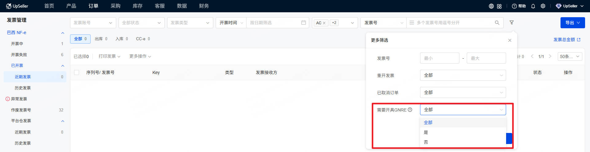Select 否 in the GNRE dropdown
Image resolution: width=590 pixels, height=152 pixels.
coord(426,142)
